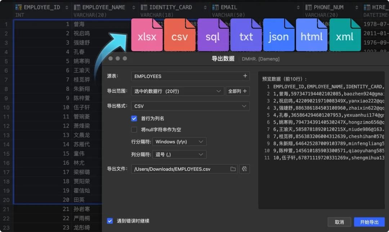This screenshot has width=389, height=232.
Task: Click cell 林尤 in name column
Action: coord(79,163)
